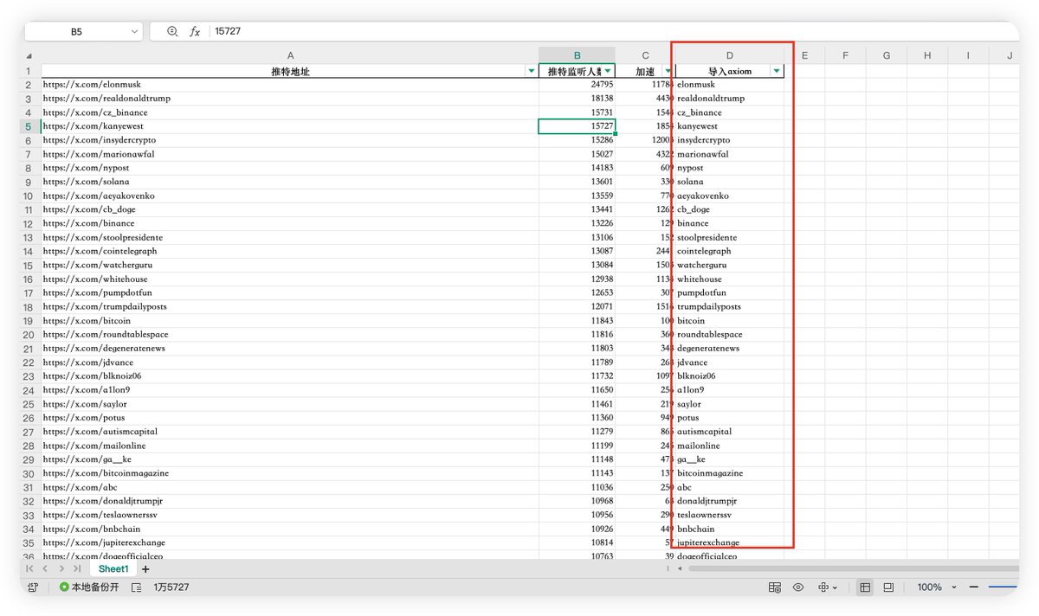Open filter dropdown for 导入axiom column
The image size is (1039, 616).
(777, 71)
